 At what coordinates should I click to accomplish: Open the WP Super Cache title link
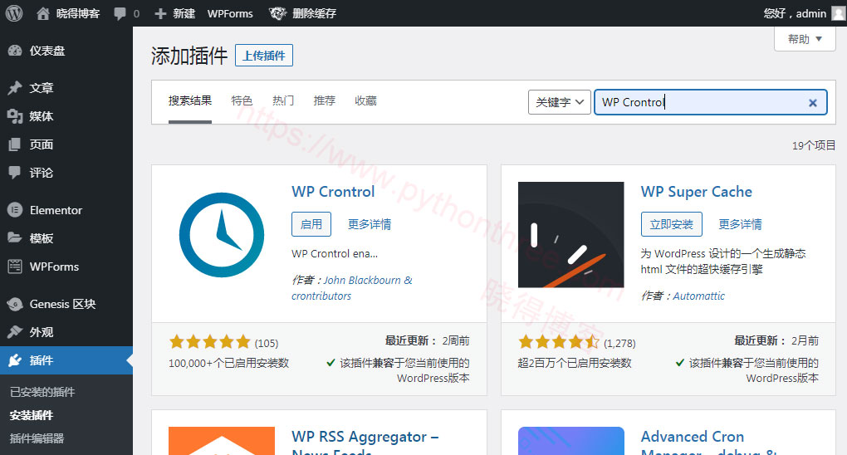697,192
